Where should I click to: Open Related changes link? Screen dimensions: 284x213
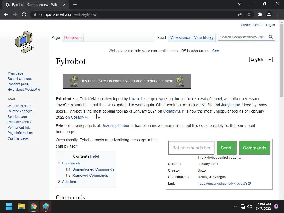click(20, 111)
